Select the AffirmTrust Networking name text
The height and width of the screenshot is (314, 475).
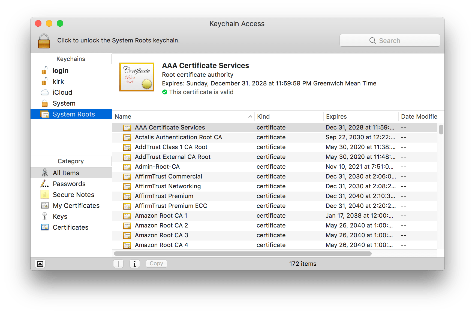[x=168, y=186]
